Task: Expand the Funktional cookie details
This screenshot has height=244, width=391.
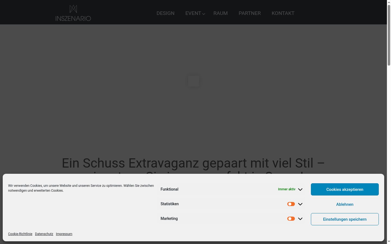Action: tap(300, 190)
